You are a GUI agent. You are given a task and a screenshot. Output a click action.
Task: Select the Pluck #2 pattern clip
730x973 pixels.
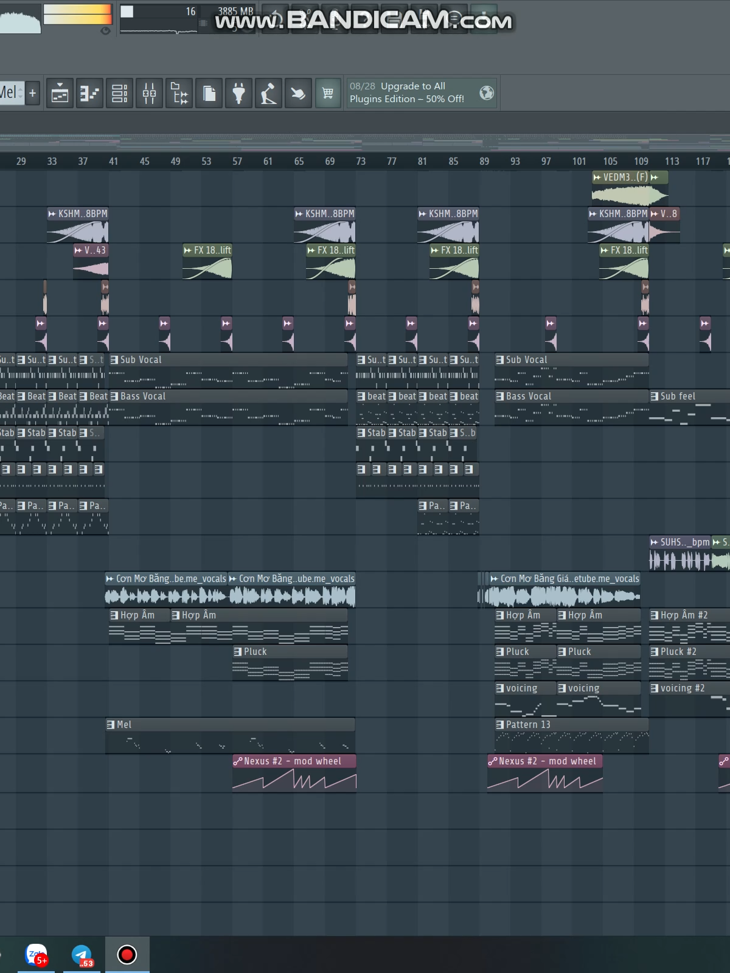689,663
